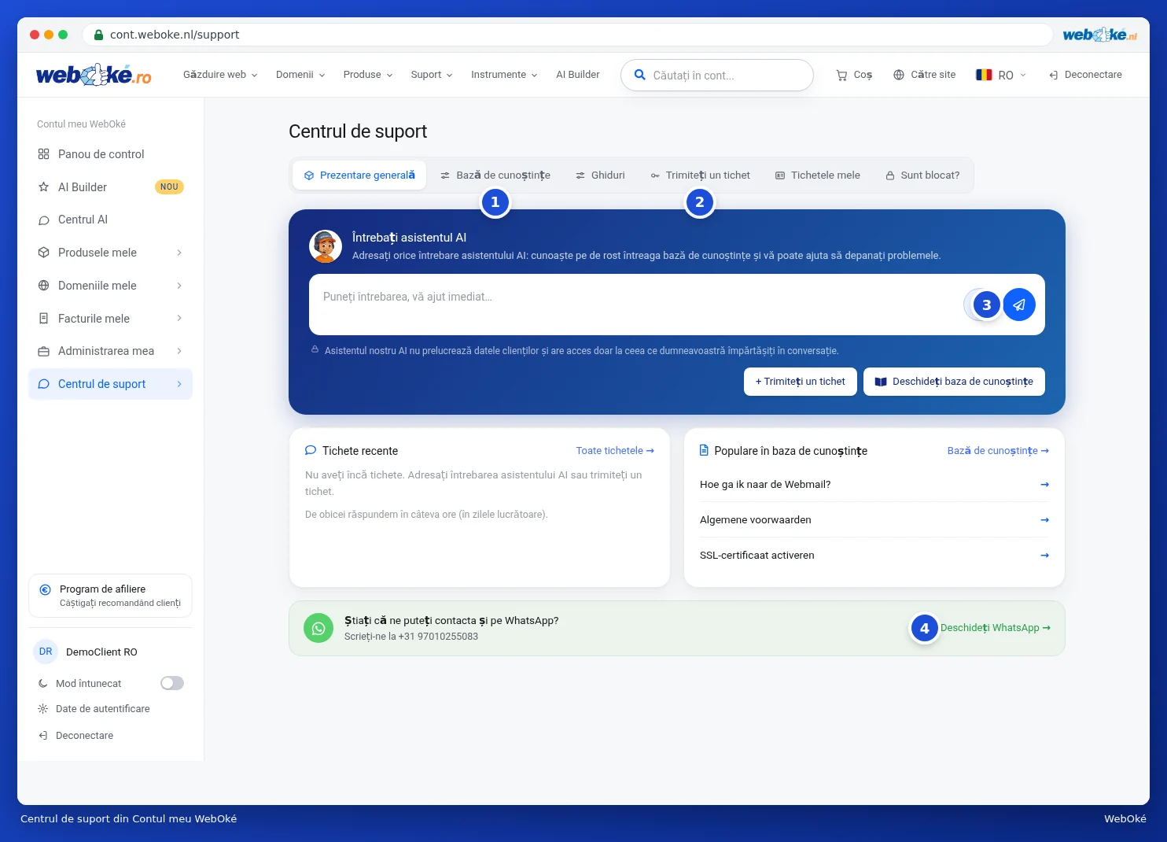Open AI Builder in top navigation
1167x842 pixels.
pos(578,75)
